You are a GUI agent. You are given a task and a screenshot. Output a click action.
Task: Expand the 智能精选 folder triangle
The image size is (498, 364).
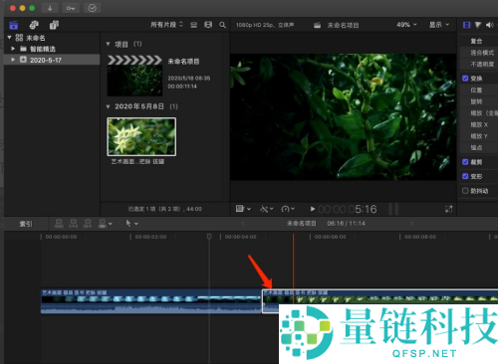coord(13,49)
